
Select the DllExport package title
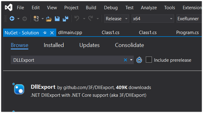43,87
